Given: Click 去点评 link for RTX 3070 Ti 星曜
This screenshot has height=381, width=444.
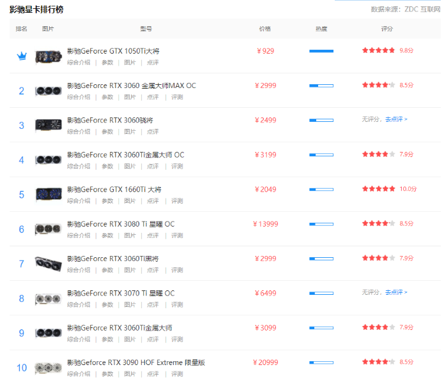Looking at the screenshot, I should pyautogui.click(x=396, y=292).
